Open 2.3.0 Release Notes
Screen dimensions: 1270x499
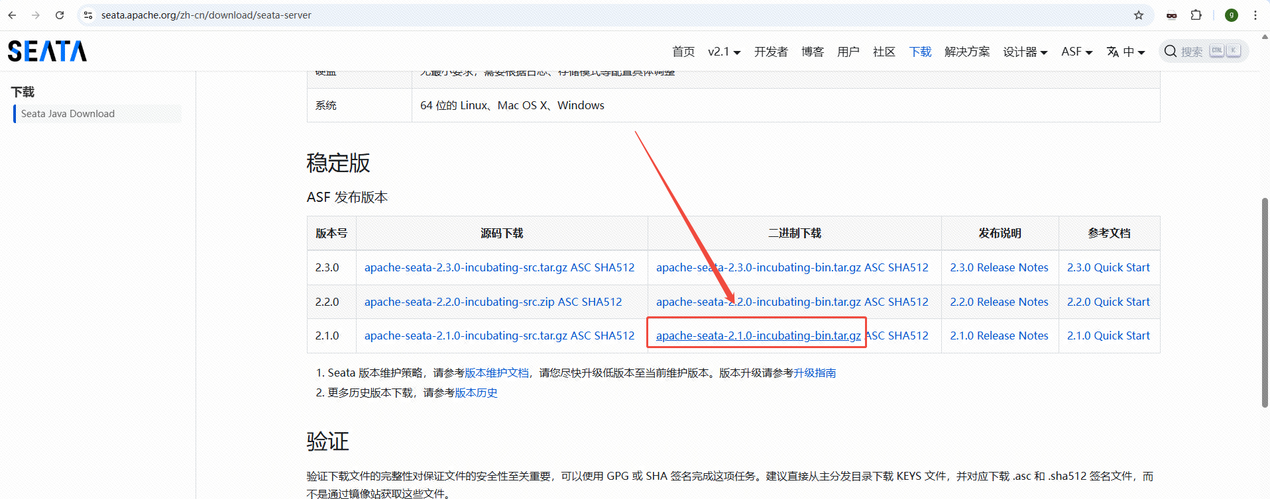(999, 267)
